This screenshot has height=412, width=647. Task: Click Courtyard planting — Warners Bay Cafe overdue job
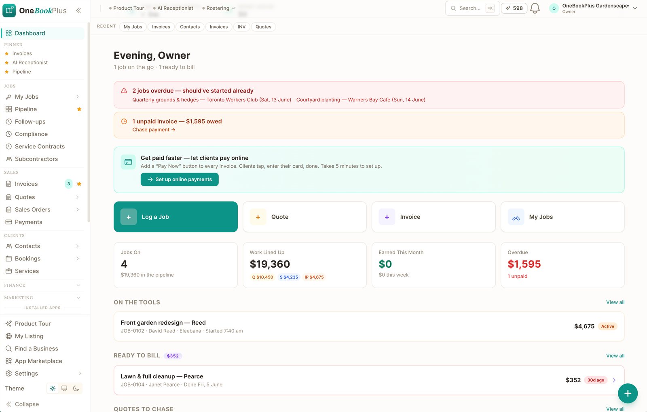(x=361, y=100)
